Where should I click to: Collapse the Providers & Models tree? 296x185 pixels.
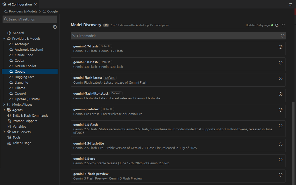[x=4, y=38]
